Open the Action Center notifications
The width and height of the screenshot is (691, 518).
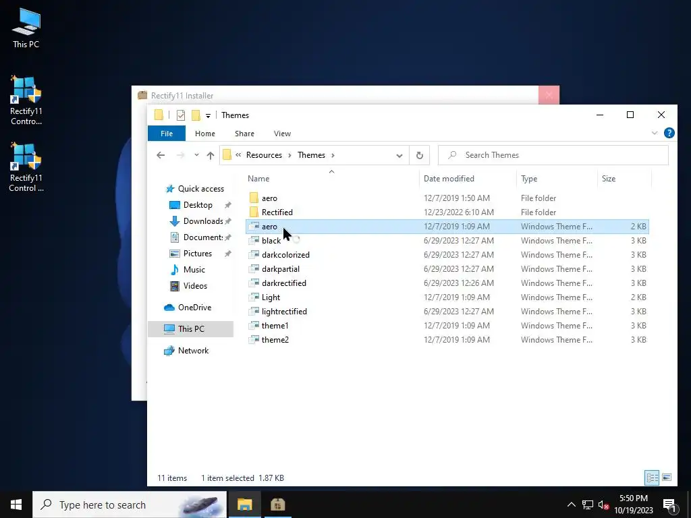[x=670, y=505]
